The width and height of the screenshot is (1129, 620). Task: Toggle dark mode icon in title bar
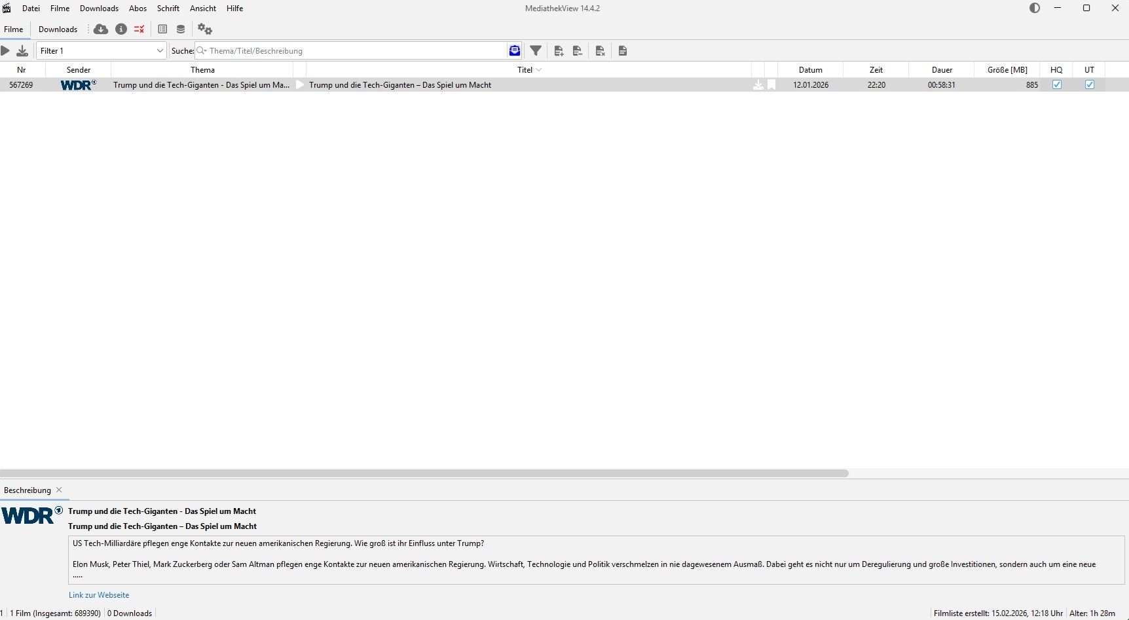click(x=1035, y=9)
